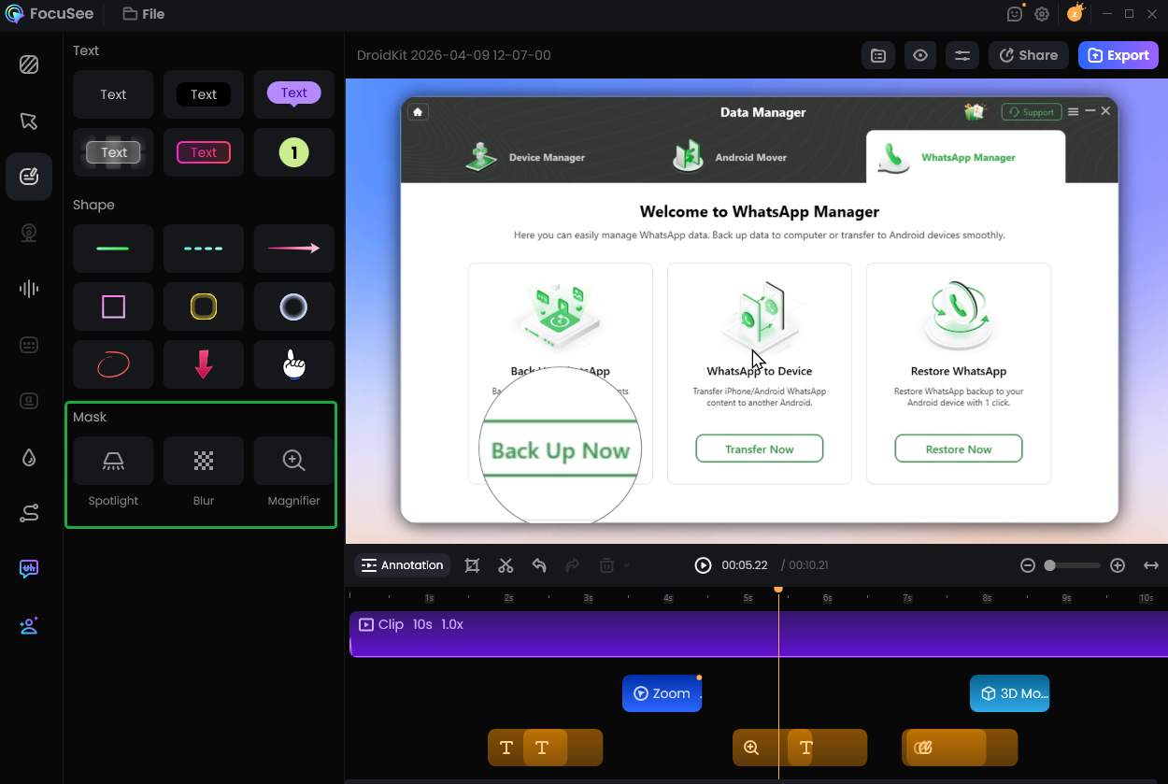Open the File menu

click(144, 14)
